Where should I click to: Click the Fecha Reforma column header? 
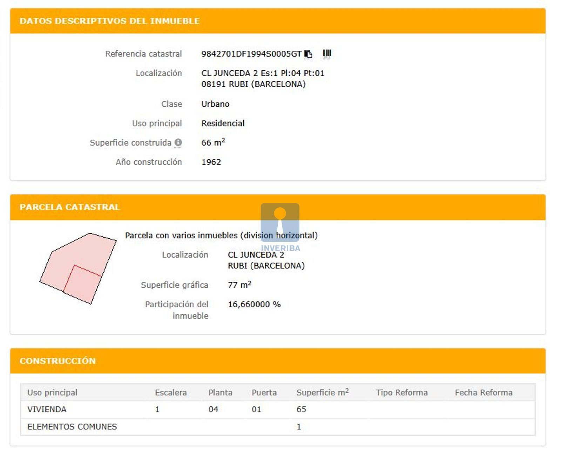[484, 392]
